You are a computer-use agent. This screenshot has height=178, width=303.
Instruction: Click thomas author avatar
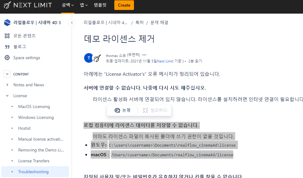(x=88, y=58)
